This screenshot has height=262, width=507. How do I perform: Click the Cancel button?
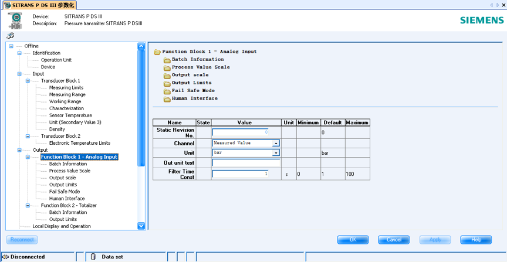[x=394, y=240]
